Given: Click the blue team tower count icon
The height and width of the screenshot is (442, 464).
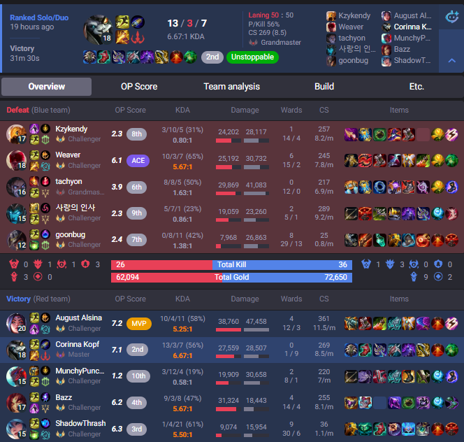Looking at the screenshot, I should point(414,277).
